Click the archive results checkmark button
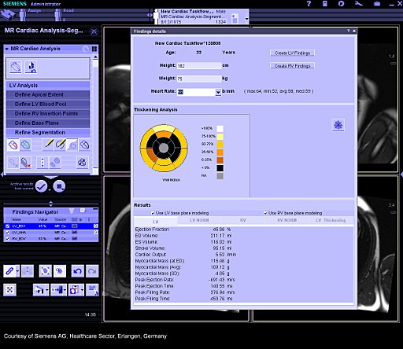 point(42,186)
